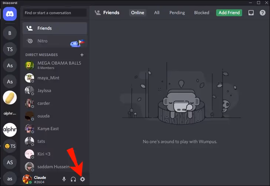Create a new DM with plus icon
Screen dimensions: 270x186
click(82, 55)
